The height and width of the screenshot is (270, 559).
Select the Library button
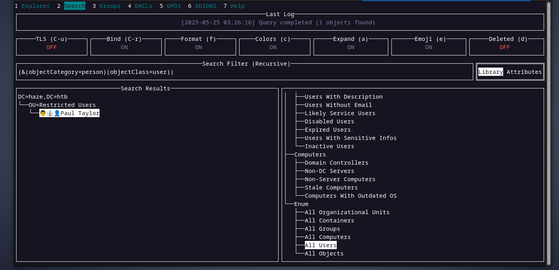(x=491, y=72)
